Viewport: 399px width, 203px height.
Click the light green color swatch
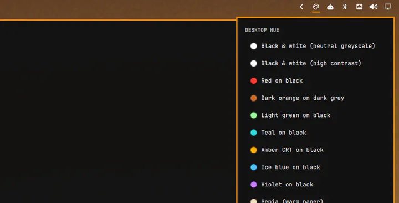254,115
